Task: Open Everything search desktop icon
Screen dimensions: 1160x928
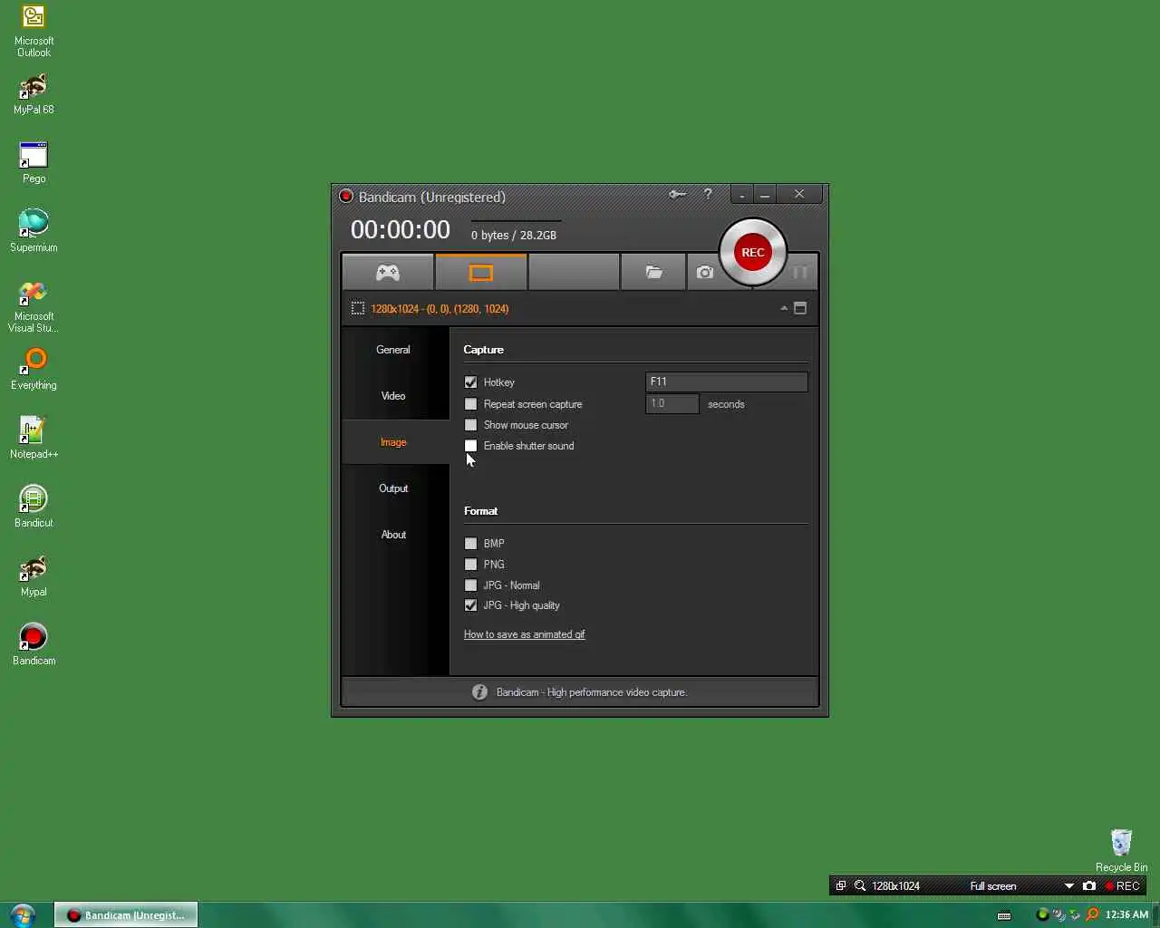Action: pyautogui.click(x=34, y=369)
